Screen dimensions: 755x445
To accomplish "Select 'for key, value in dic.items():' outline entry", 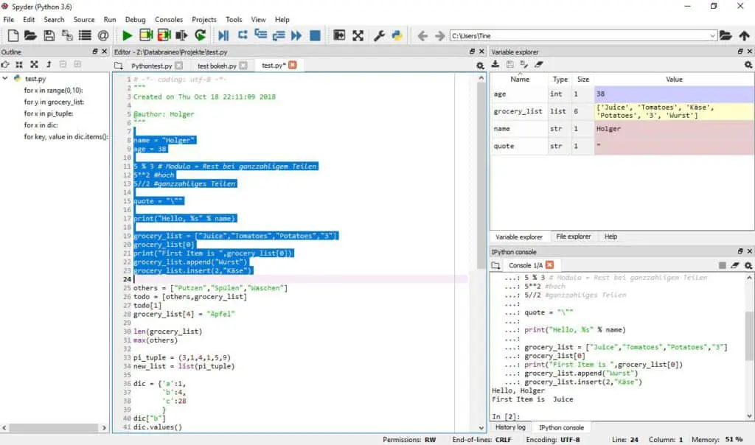I will point(66,136).
